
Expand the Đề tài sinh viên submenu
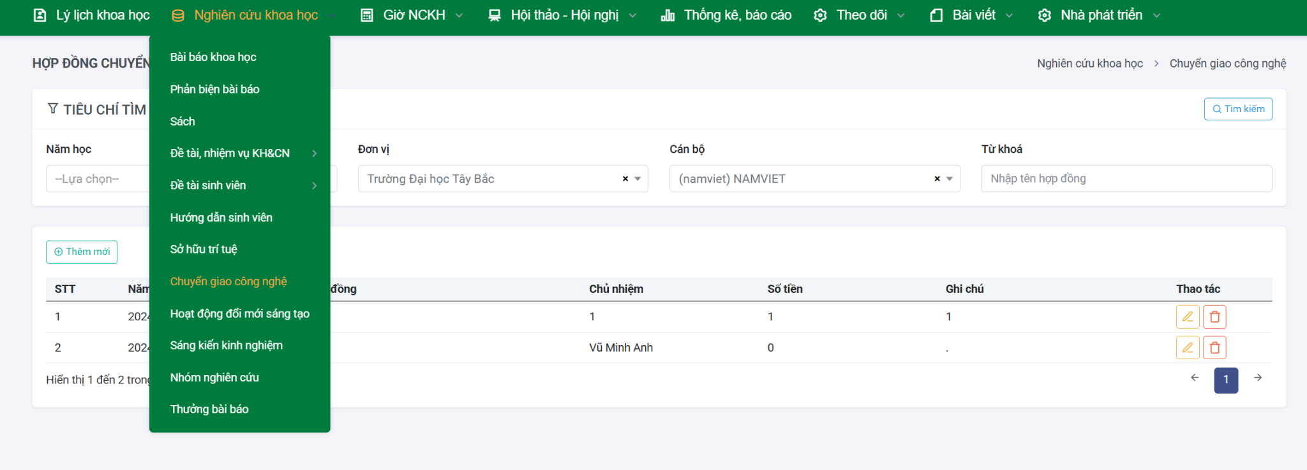click(314, 185)
